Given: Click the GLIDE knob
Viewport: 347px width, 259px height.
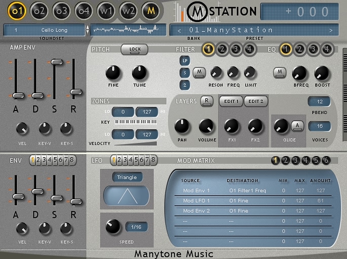Looking at the screenshot, I should point(281,126).
